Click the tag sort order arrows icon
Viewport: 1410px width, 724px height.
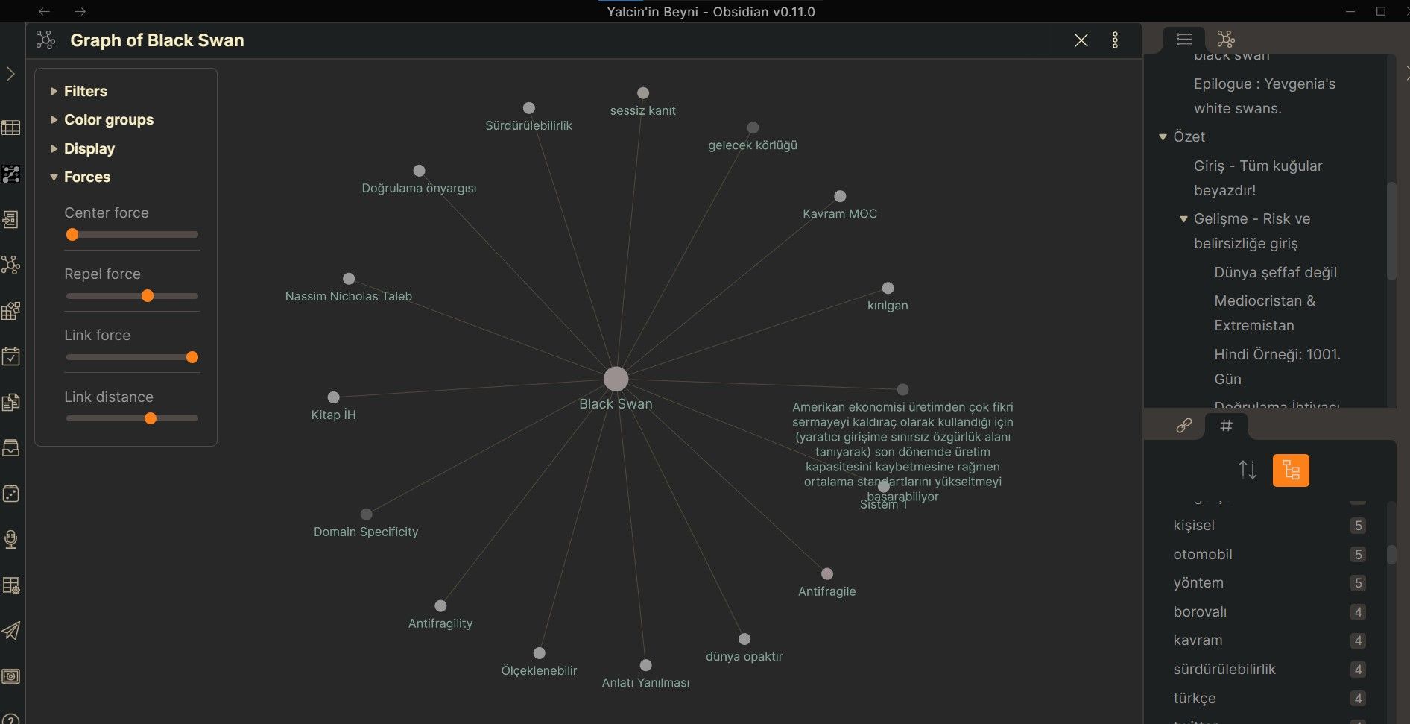(x=1248, y=470)
